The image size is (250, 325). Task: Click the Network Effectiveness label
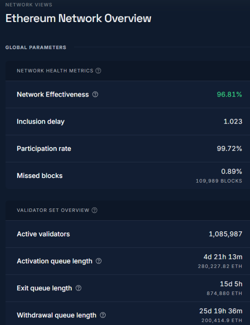53,94
